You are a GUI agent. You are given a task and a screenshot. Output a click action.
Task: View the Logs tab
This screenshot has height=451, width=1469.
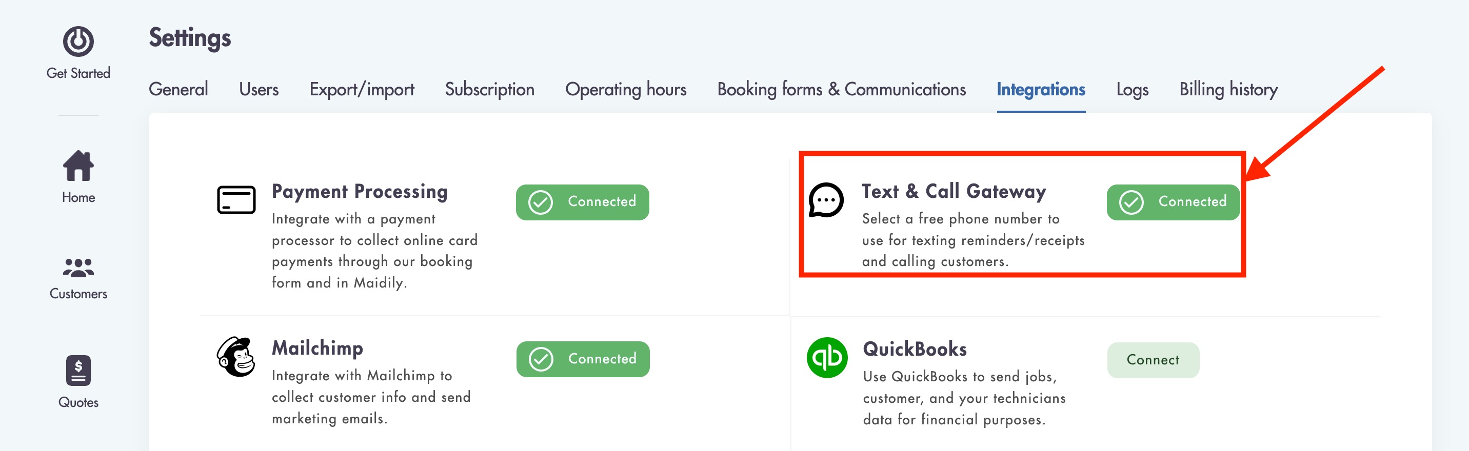tap(1132, 89)
